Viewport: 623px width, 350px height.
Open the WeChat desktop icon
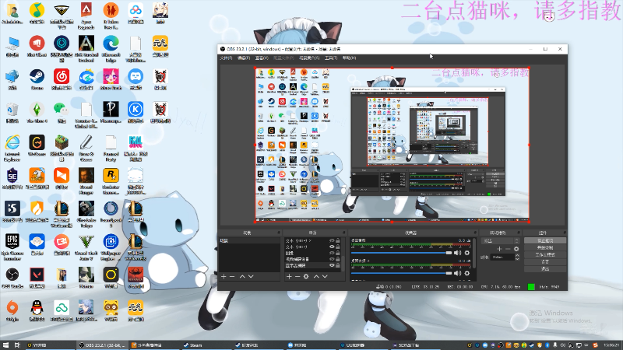[61, 112]
